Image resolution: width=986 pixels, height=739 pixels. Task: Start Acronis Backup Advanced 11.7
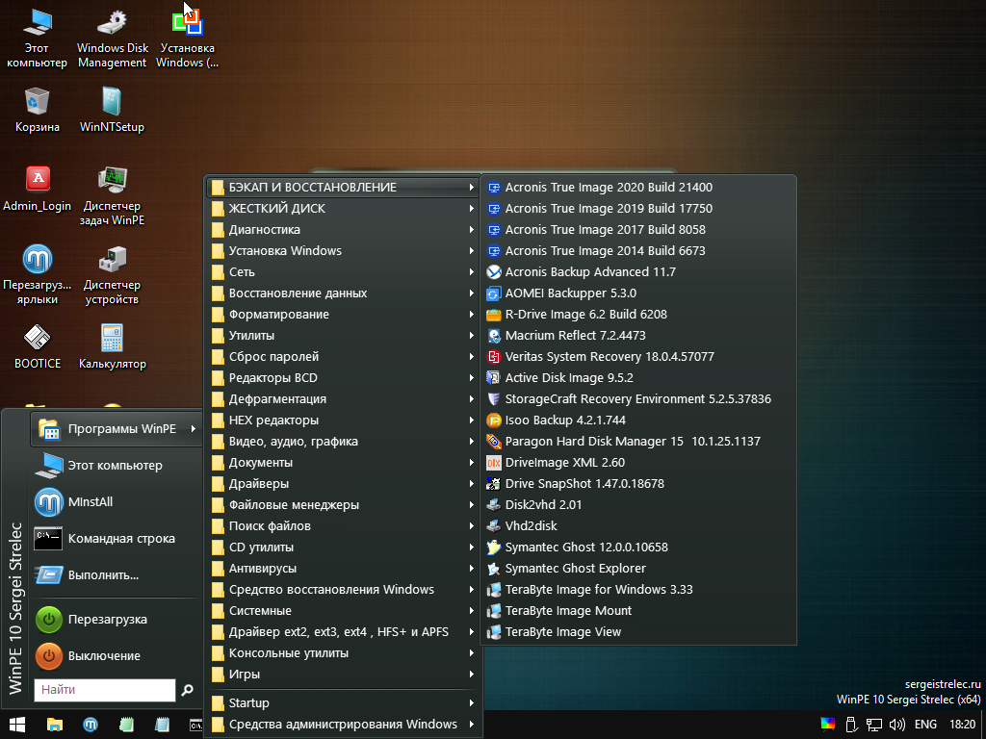pos(638,272)
